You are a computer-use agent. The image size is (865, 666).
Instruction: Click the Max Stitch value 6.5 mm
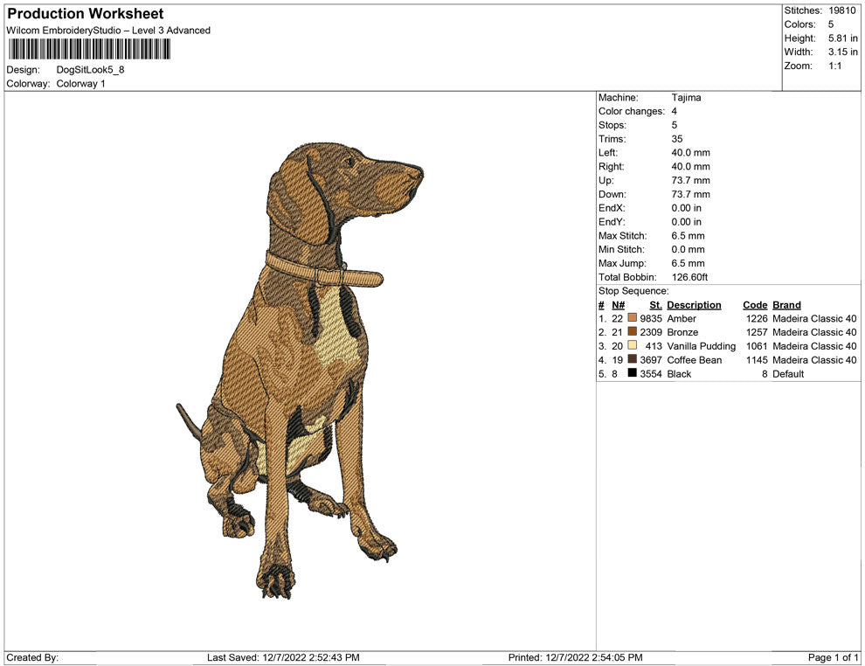click(x=688, y=236)
